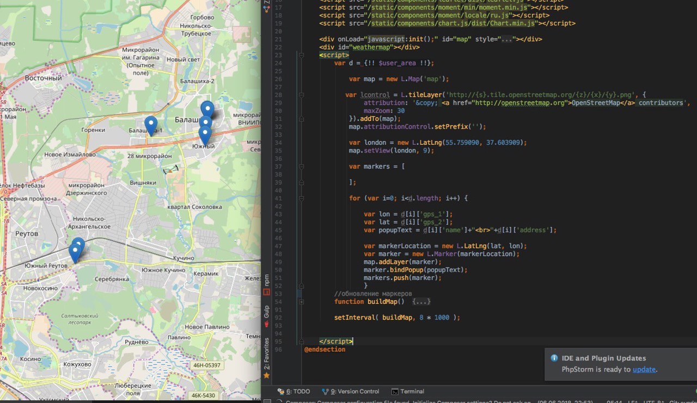Viewport: 697px width, 403px height.
Task: Click the 'Балашиха-2' label on the map
Action: 197,81
